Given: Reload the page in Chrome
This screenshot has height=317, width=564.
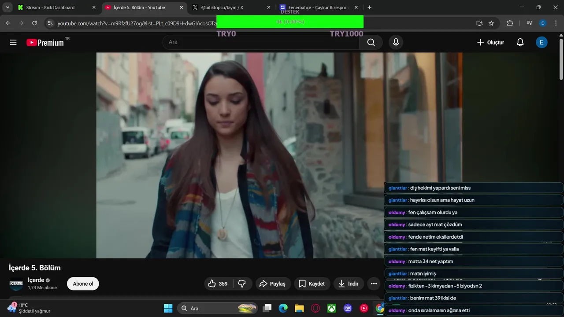Looking at the screenshot, I should coord(34,23).
